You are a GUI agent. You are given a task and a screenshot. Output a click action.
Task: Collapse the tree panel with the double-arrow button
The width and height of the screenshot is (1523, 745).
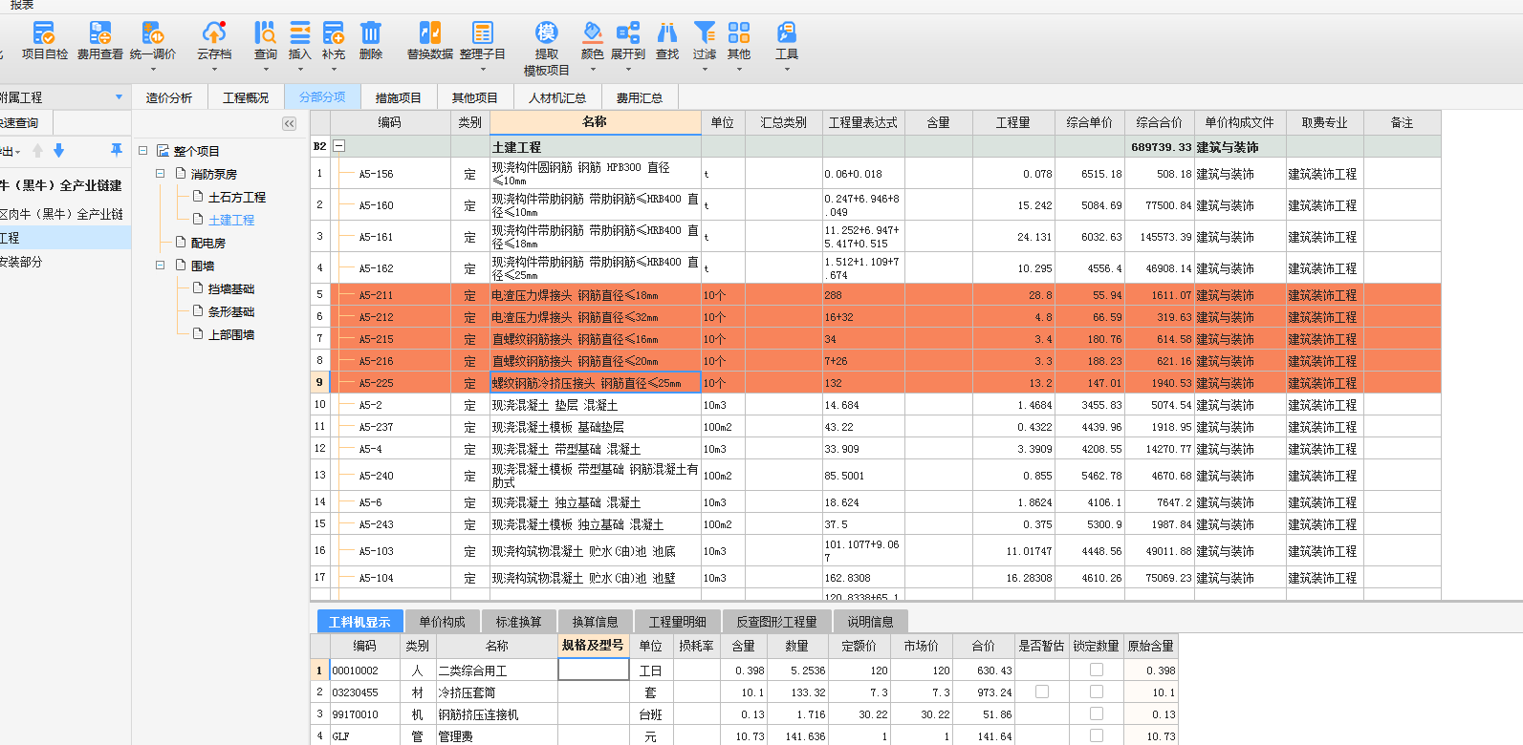tap(289, 123)
